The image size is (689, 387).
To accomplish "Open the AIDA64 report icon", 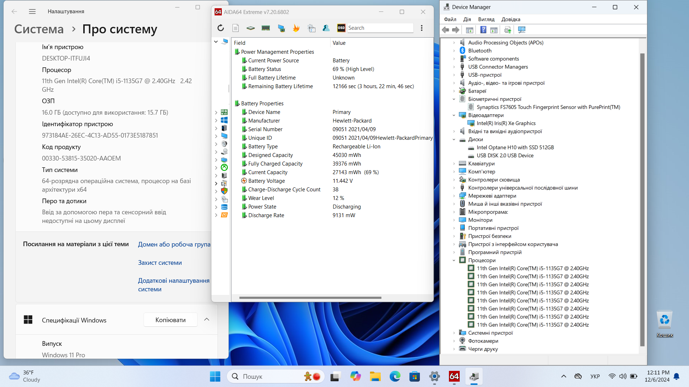I will tap(235, 28).
